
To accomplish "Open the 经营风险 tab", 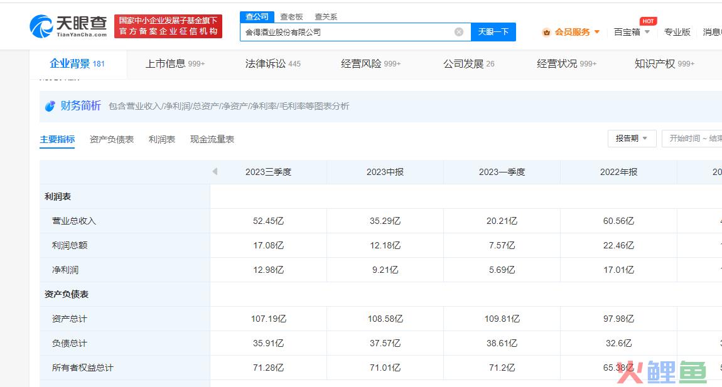I will click(x=370, y=64).
